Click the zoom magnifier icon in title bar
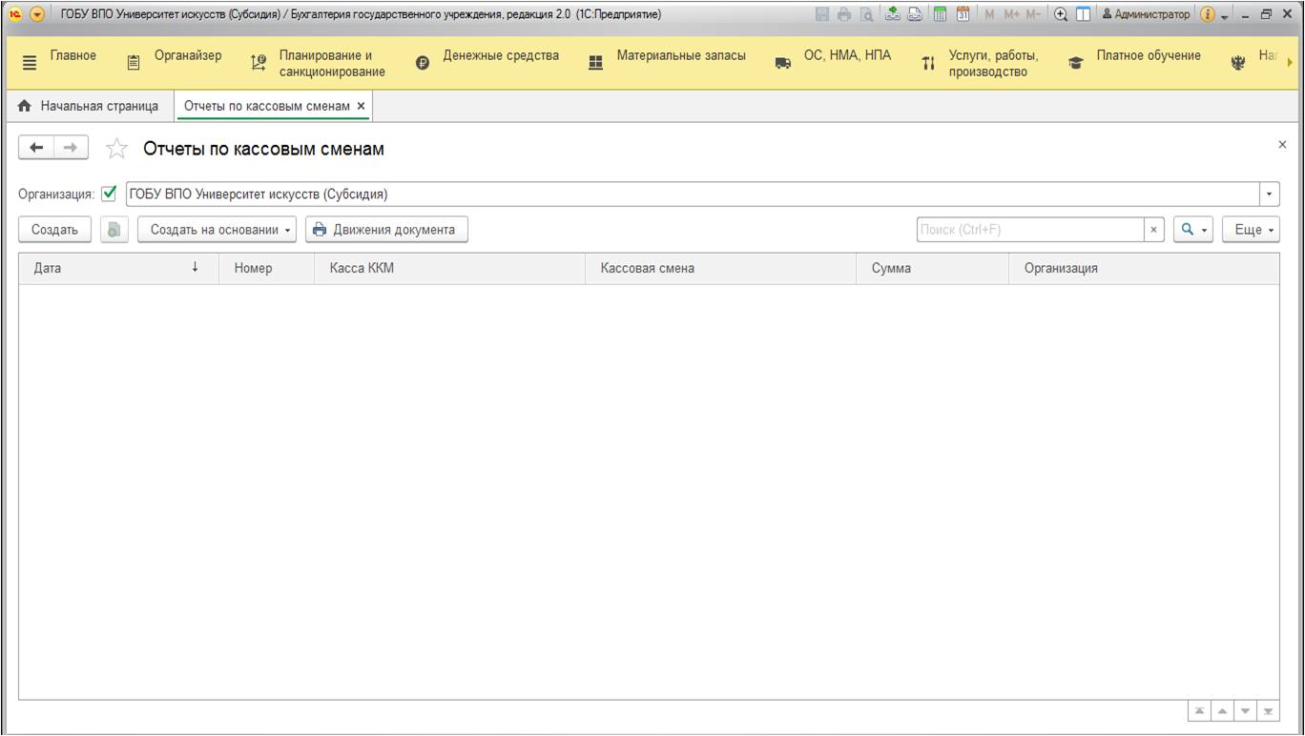The width and height of the screenshot is (1305, 736). pyautogui.click(x=1060, y=14)
